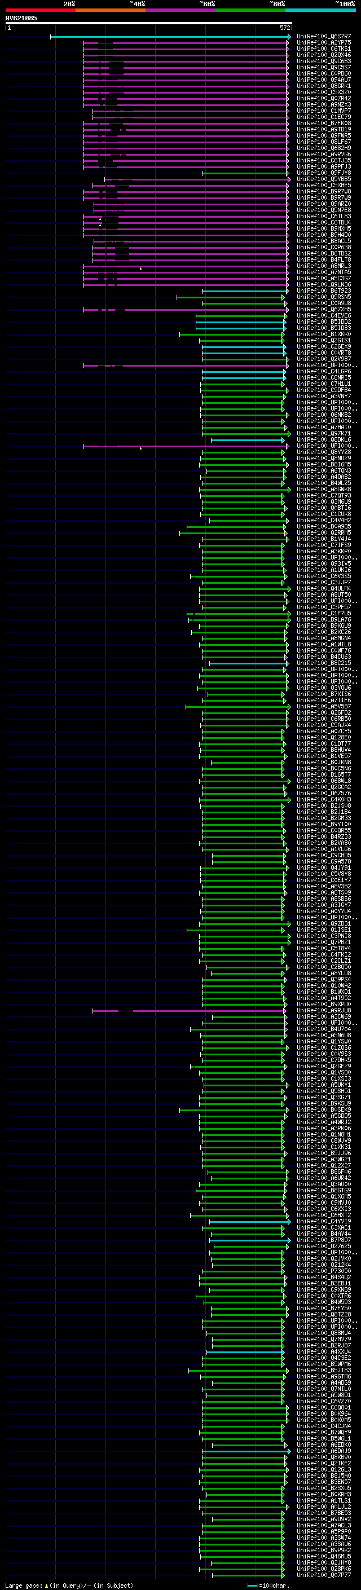Open hit UniRef100_Q12GL3
The height and width of the screenshot is (1590, 361).
click(x=324, y=1470)
